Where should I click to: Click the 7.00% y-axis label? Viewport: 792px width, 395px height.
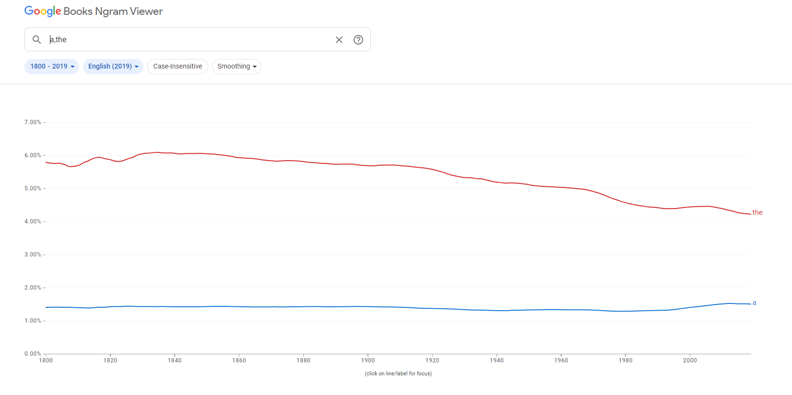tap(33, 122)
